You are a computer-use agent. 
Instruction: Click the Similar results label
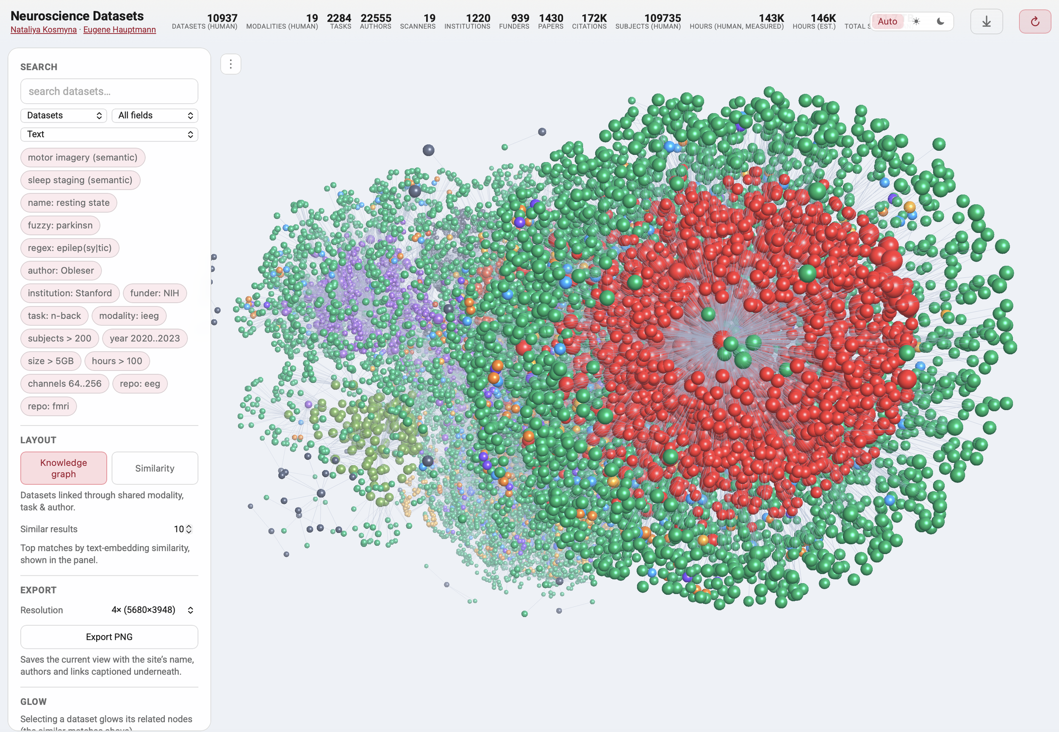click(x=49, y=529)
